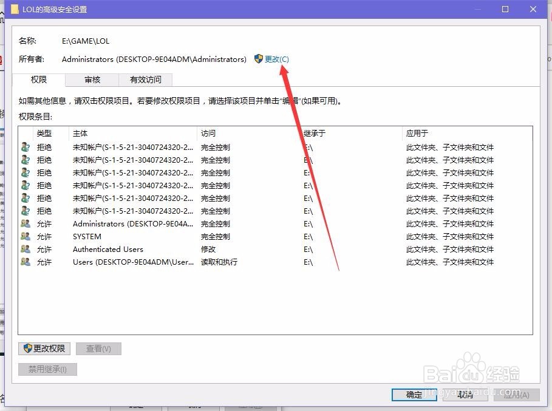
Task: Click the user icon on the Users row
Action: (x=26, y=262)
